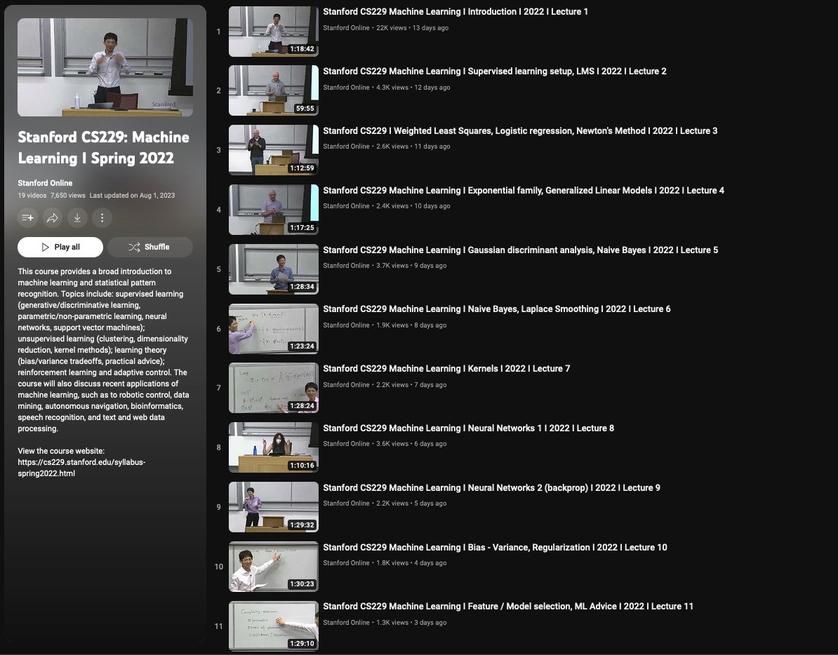This screenshot has height=655, width=838.
Task: Select the Naive Bayes, Laplace Smoothing Lecture 6 title
Action: coord(496,309)
